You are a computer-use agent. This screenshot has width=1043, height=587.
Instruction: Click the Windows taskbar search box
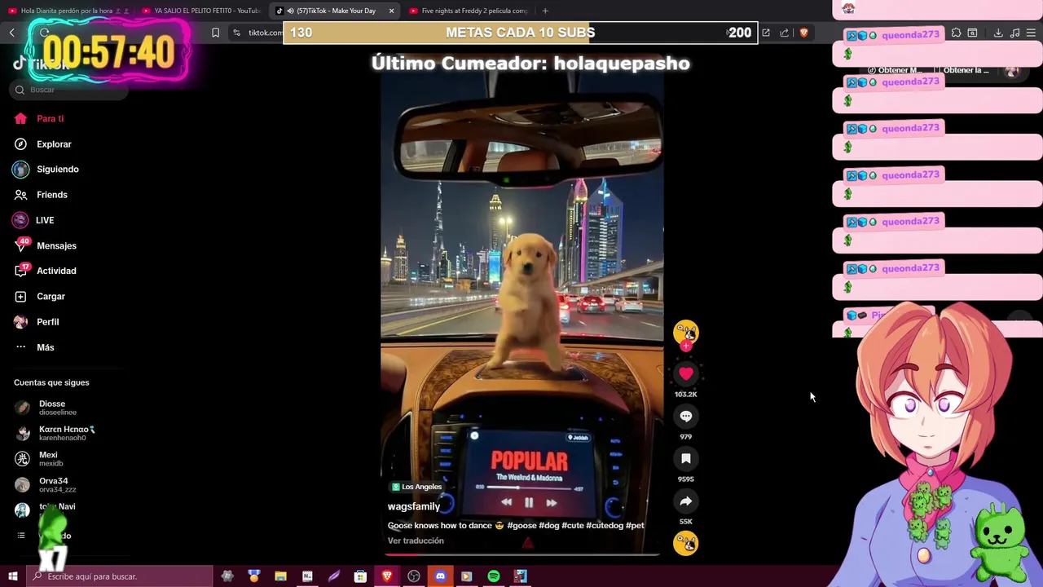click(x=118, y=576)
